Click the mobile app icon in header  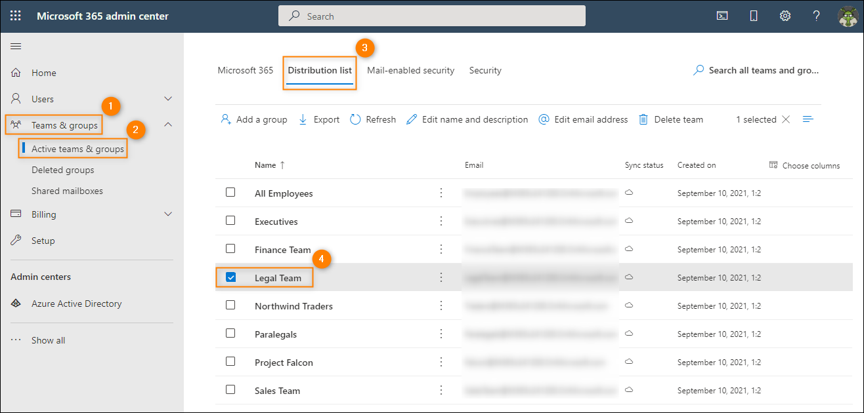pos(754,16)
